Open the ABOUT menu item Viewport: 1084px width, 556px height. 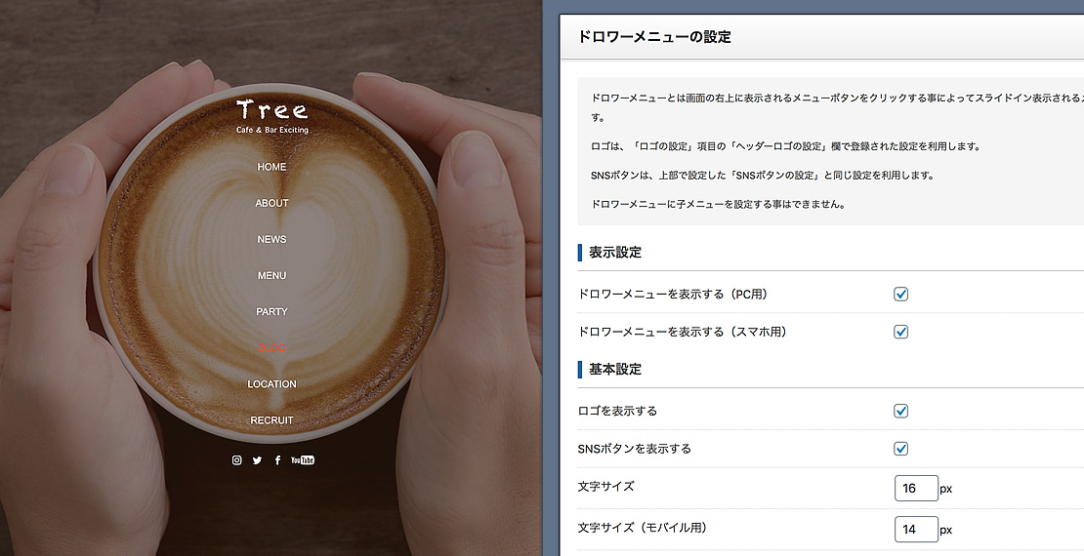pos(271,203)
